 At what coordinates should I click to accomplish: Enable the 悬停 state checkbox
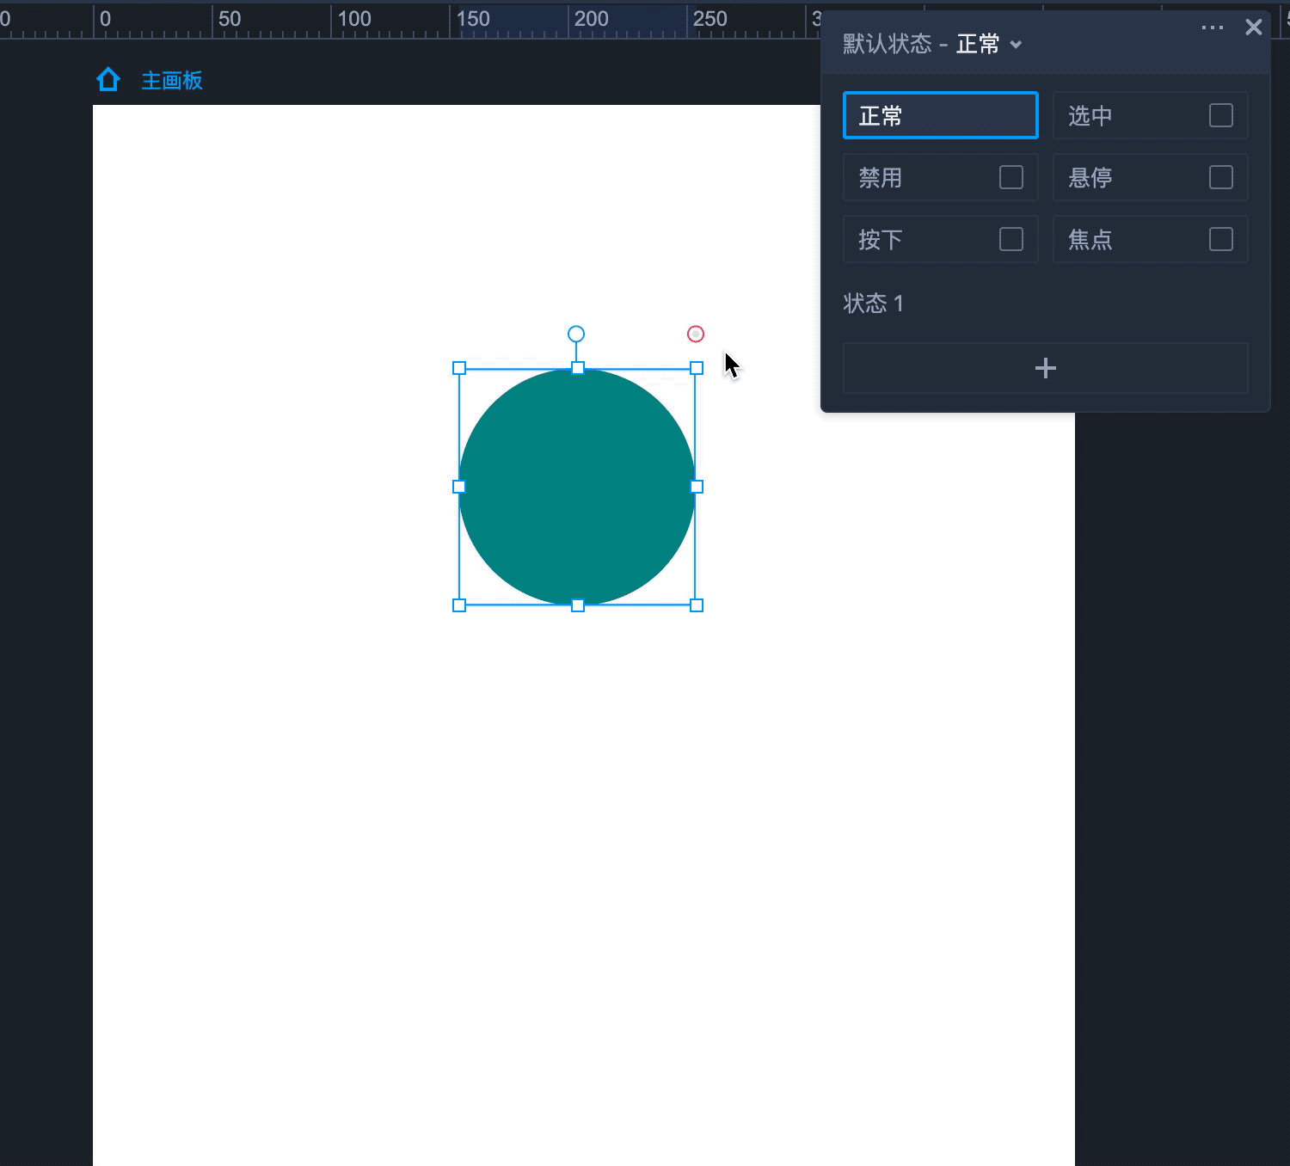pos(1220,177)
